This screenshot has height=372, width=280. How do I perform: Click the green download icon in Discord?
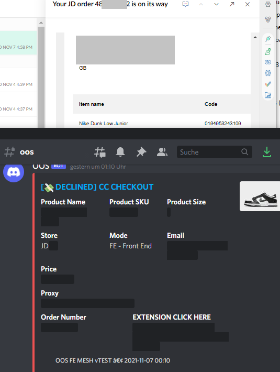pos(267,152)
